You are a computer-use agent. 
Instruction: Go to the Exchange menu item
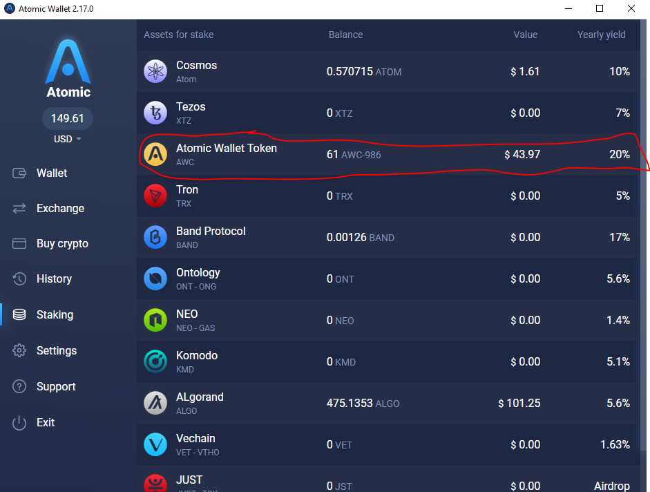60,208
